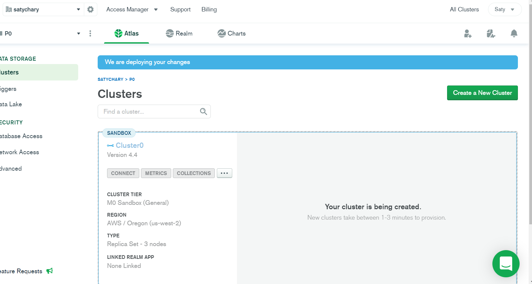Click the SANDBOX badge
This screenshot has width=532, height=284.
pos(119,133)
